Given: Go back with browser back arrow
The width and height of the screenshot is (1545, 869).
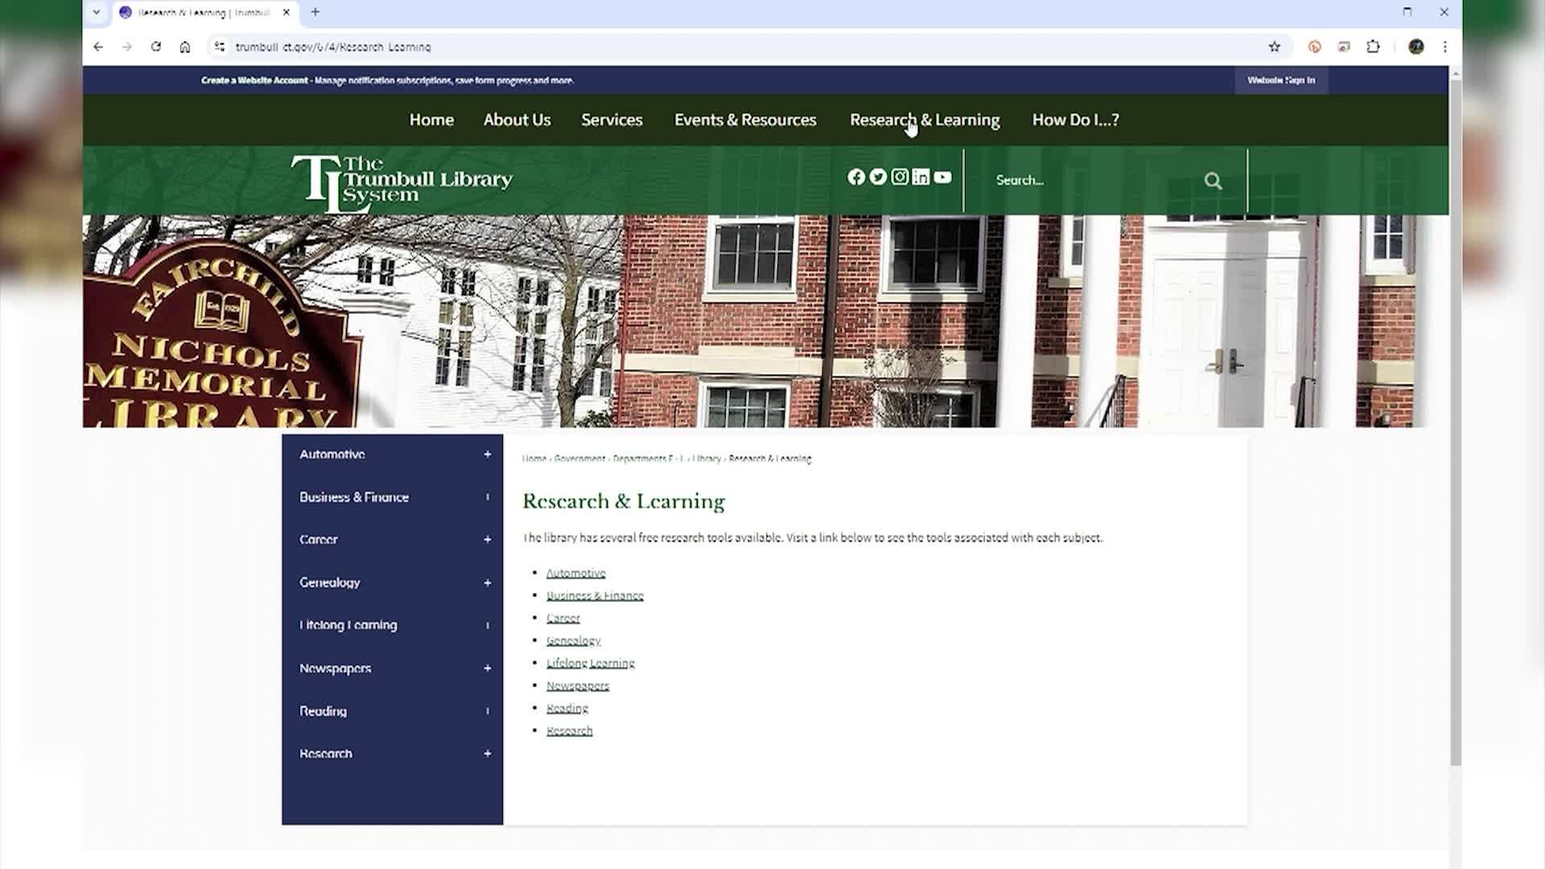Looking at the screenshot, I should click(x=98, y=47).
